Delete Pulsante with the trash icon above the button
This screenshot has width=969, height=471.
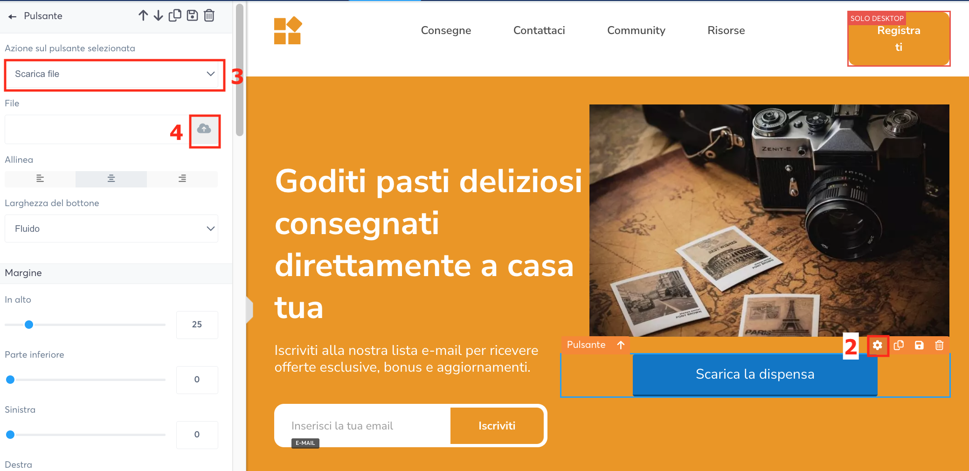click(x=939, y=345)
